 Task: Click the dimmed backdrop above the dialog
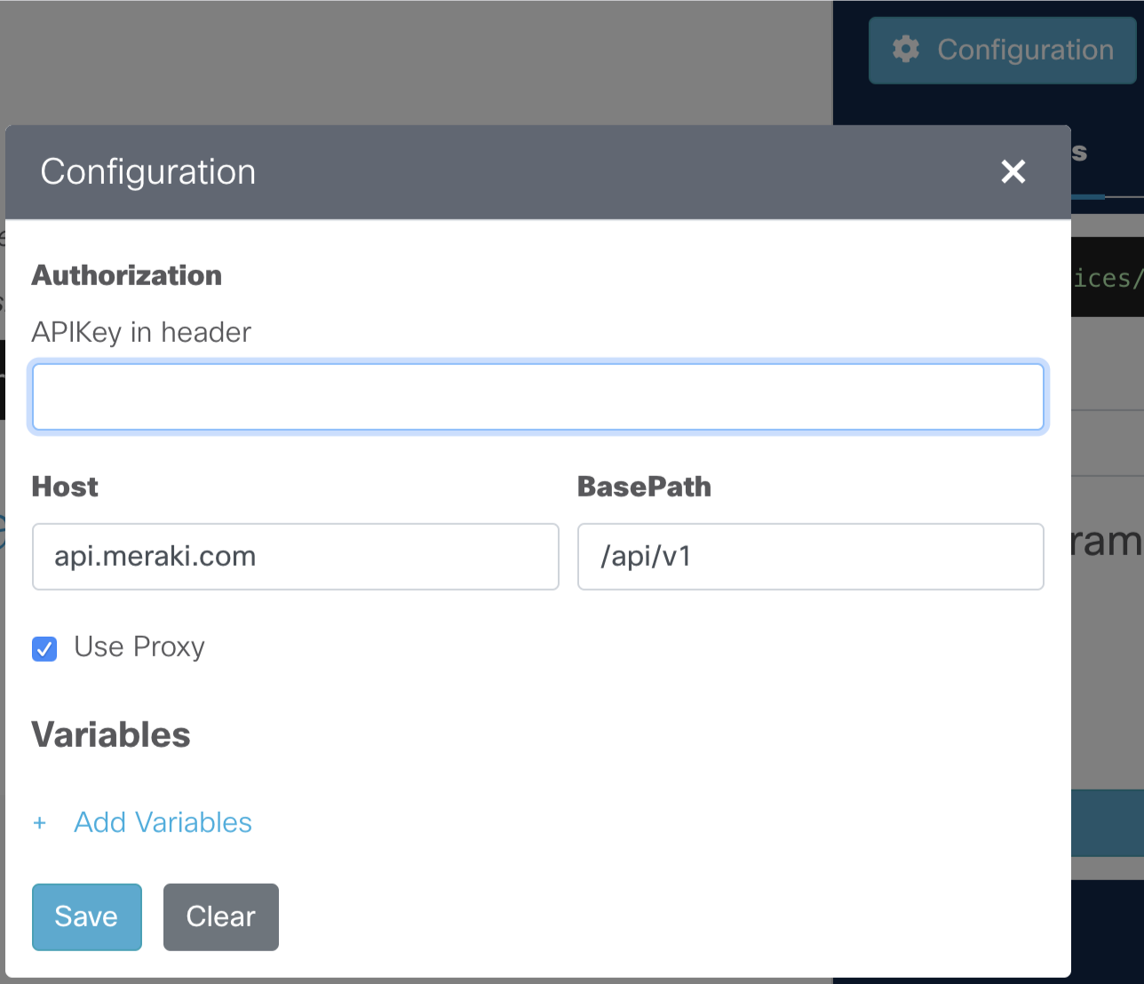416,62
